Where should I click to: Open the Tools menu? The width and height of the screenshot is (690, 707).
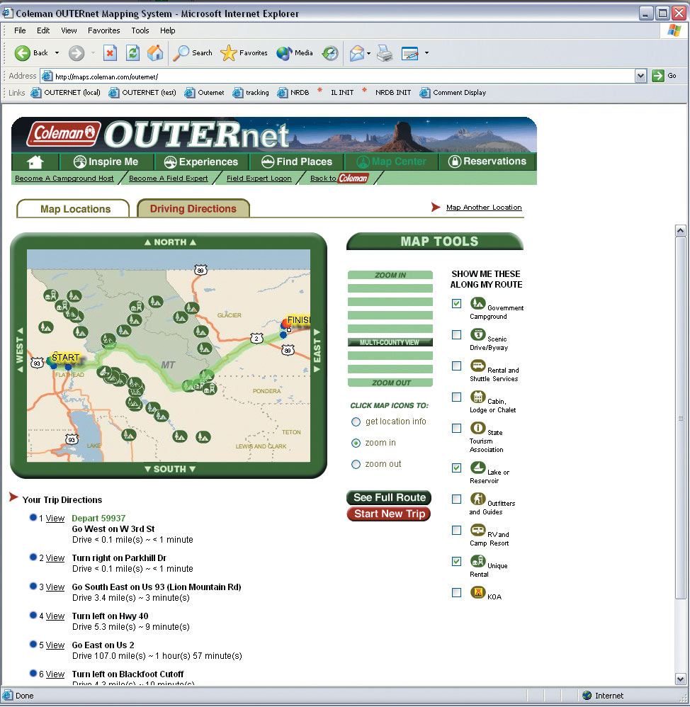[140, 30]
